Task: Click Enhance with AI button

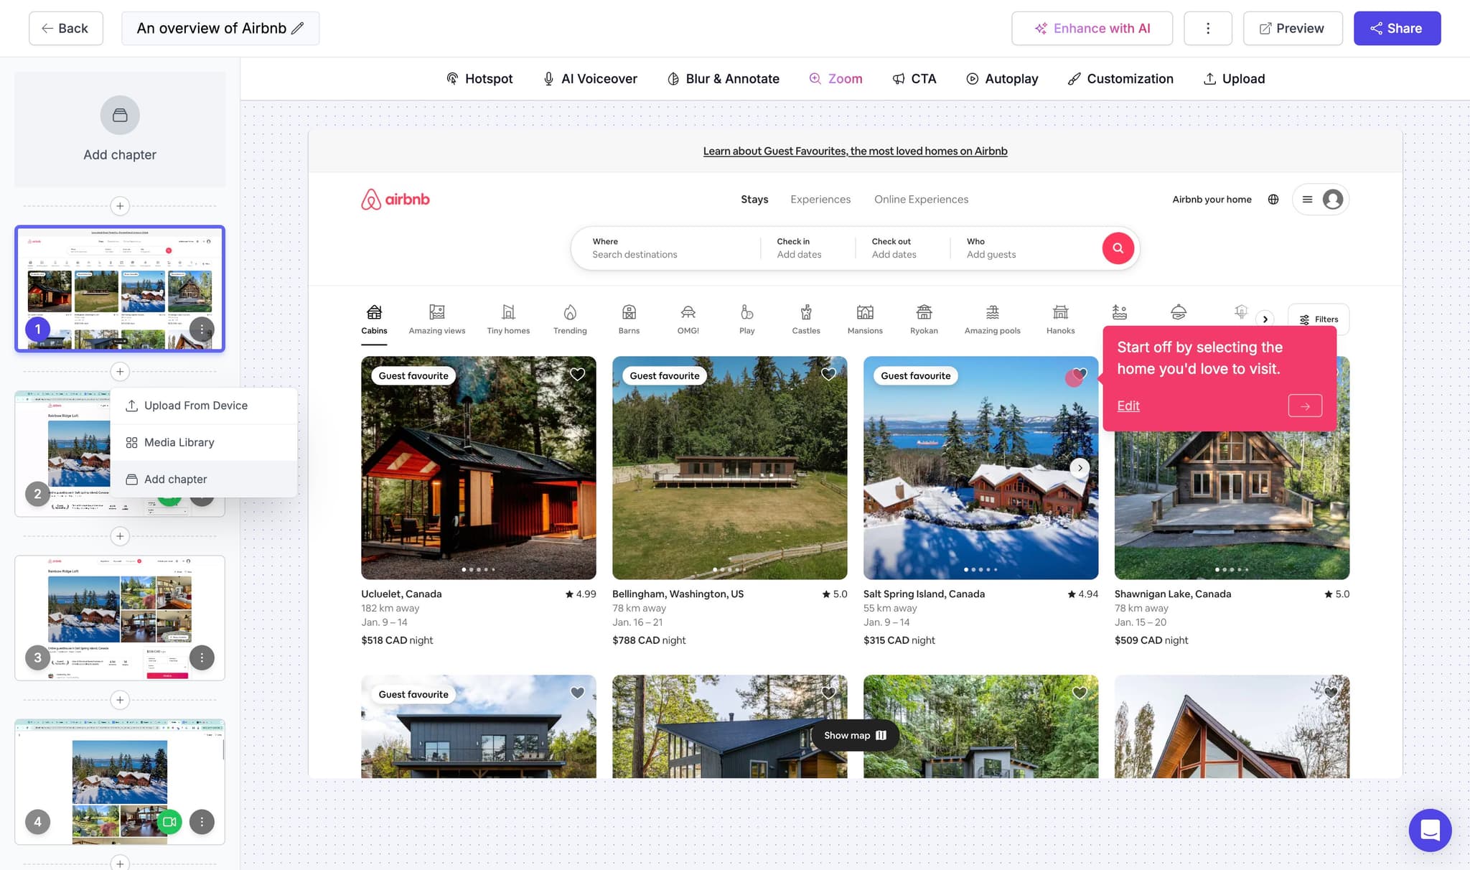Action: [1092, 29]
